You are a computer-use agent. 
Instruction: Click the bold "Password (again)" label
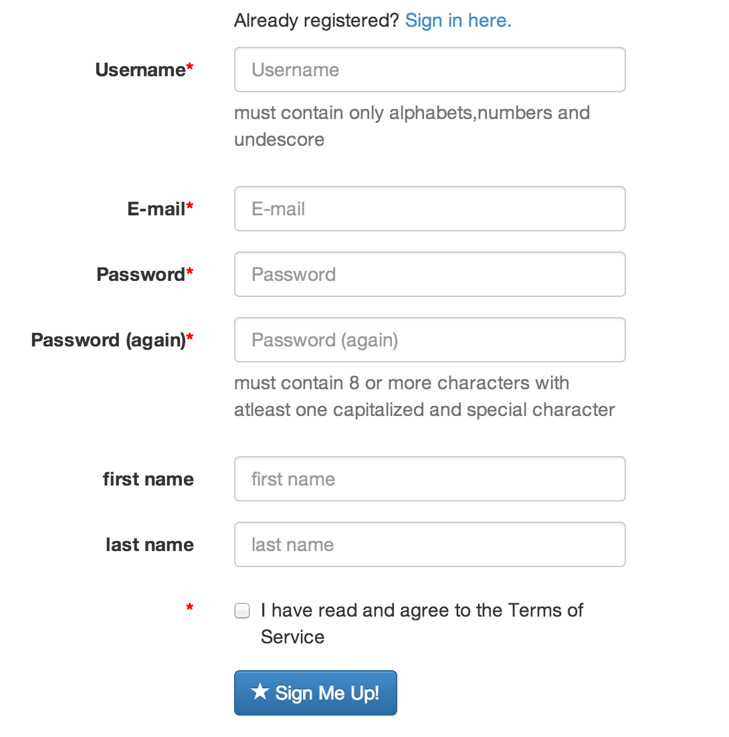(x=108, y=340)
